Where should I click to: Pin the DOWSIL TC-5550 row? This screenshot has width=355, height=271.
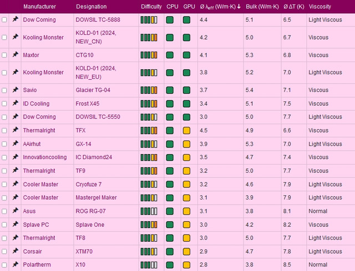click(15, 116)
